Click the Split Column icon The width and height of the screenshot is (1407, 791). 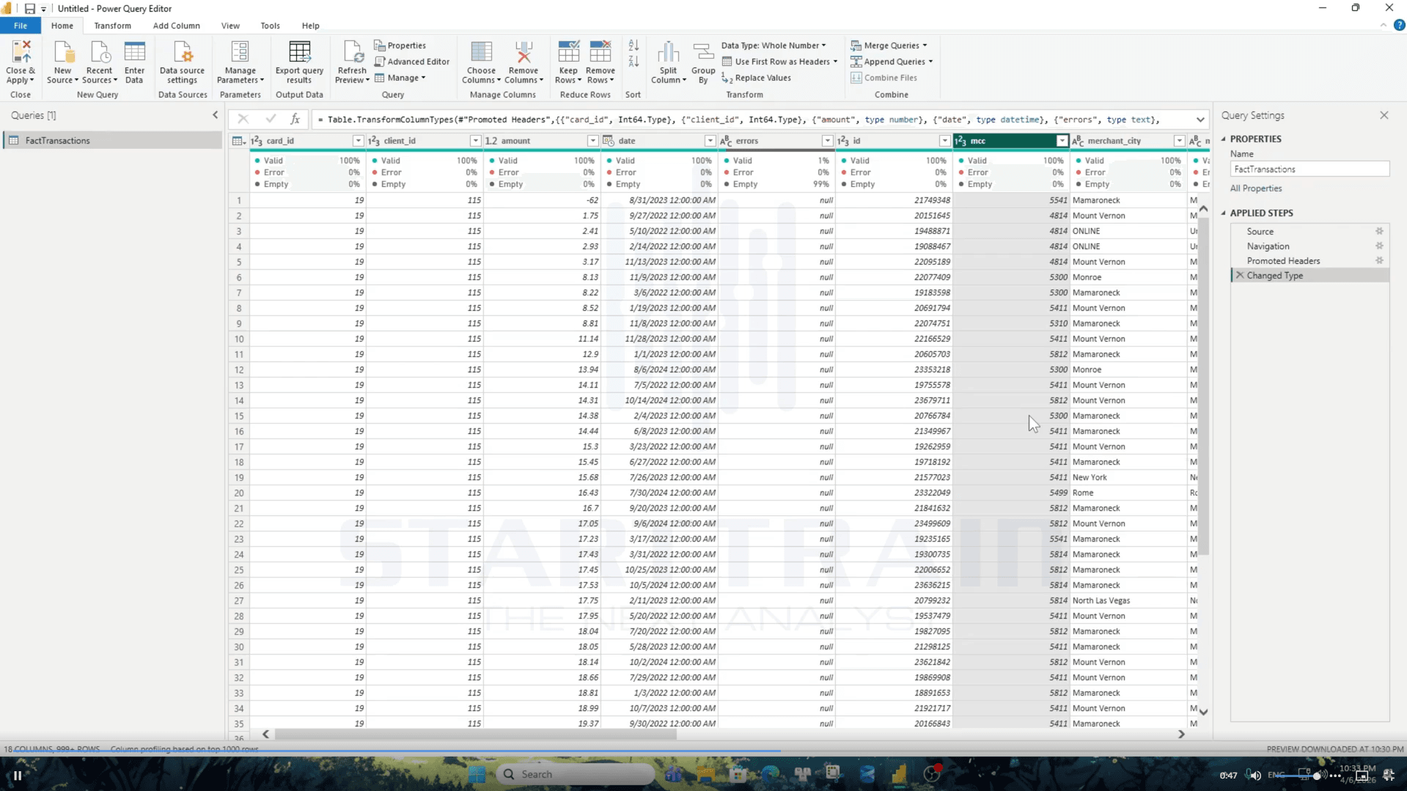(668, 62)
